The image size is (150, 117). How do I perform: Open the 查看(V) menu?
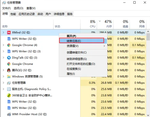31,8
